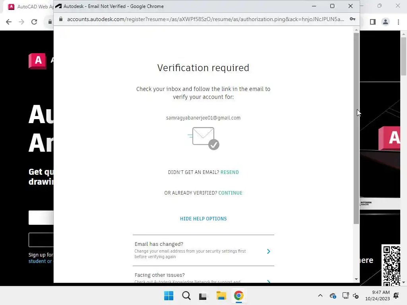Click outlined button on AutoCAD page
Image resolution: width=407 pixels, height=305 pixels.
[41, 240]
